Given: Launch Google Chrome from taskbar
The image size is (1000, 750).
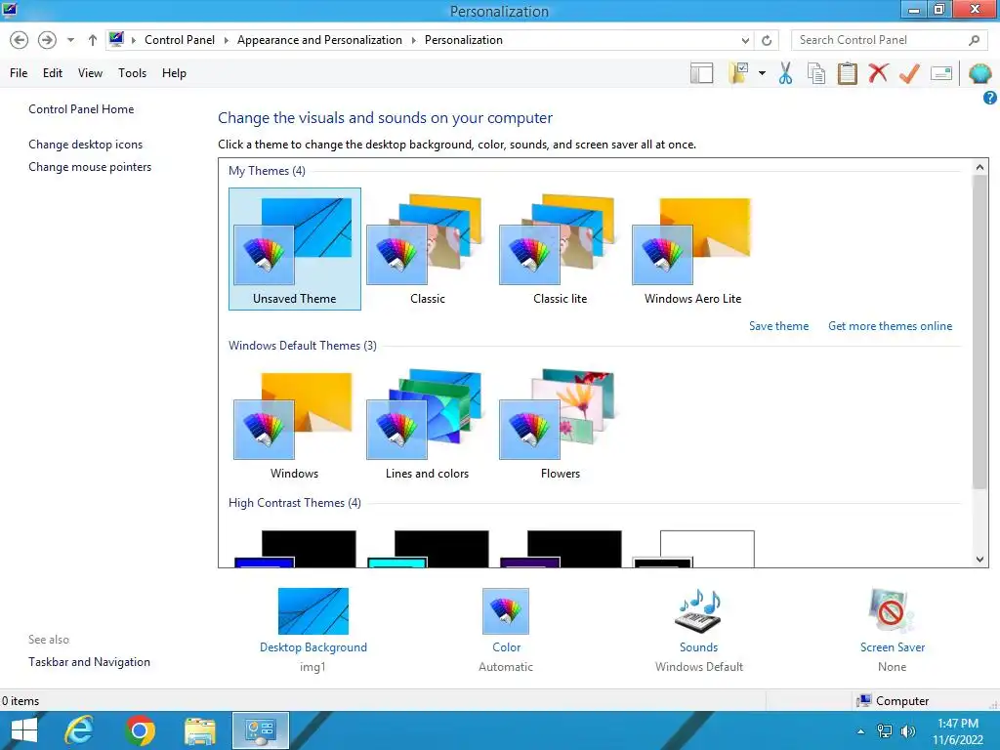Looking at the screenshot, I should pyautogui.click(x=140, y=730).
